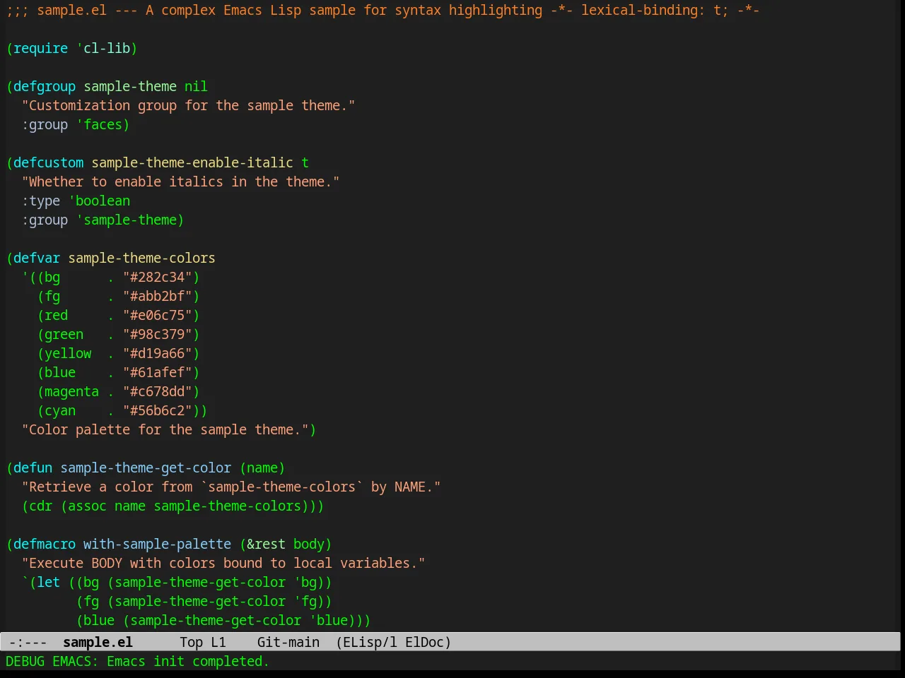Click the 'defgroup' keyword
The image size is (905, 678).
(x=45, y=86)
